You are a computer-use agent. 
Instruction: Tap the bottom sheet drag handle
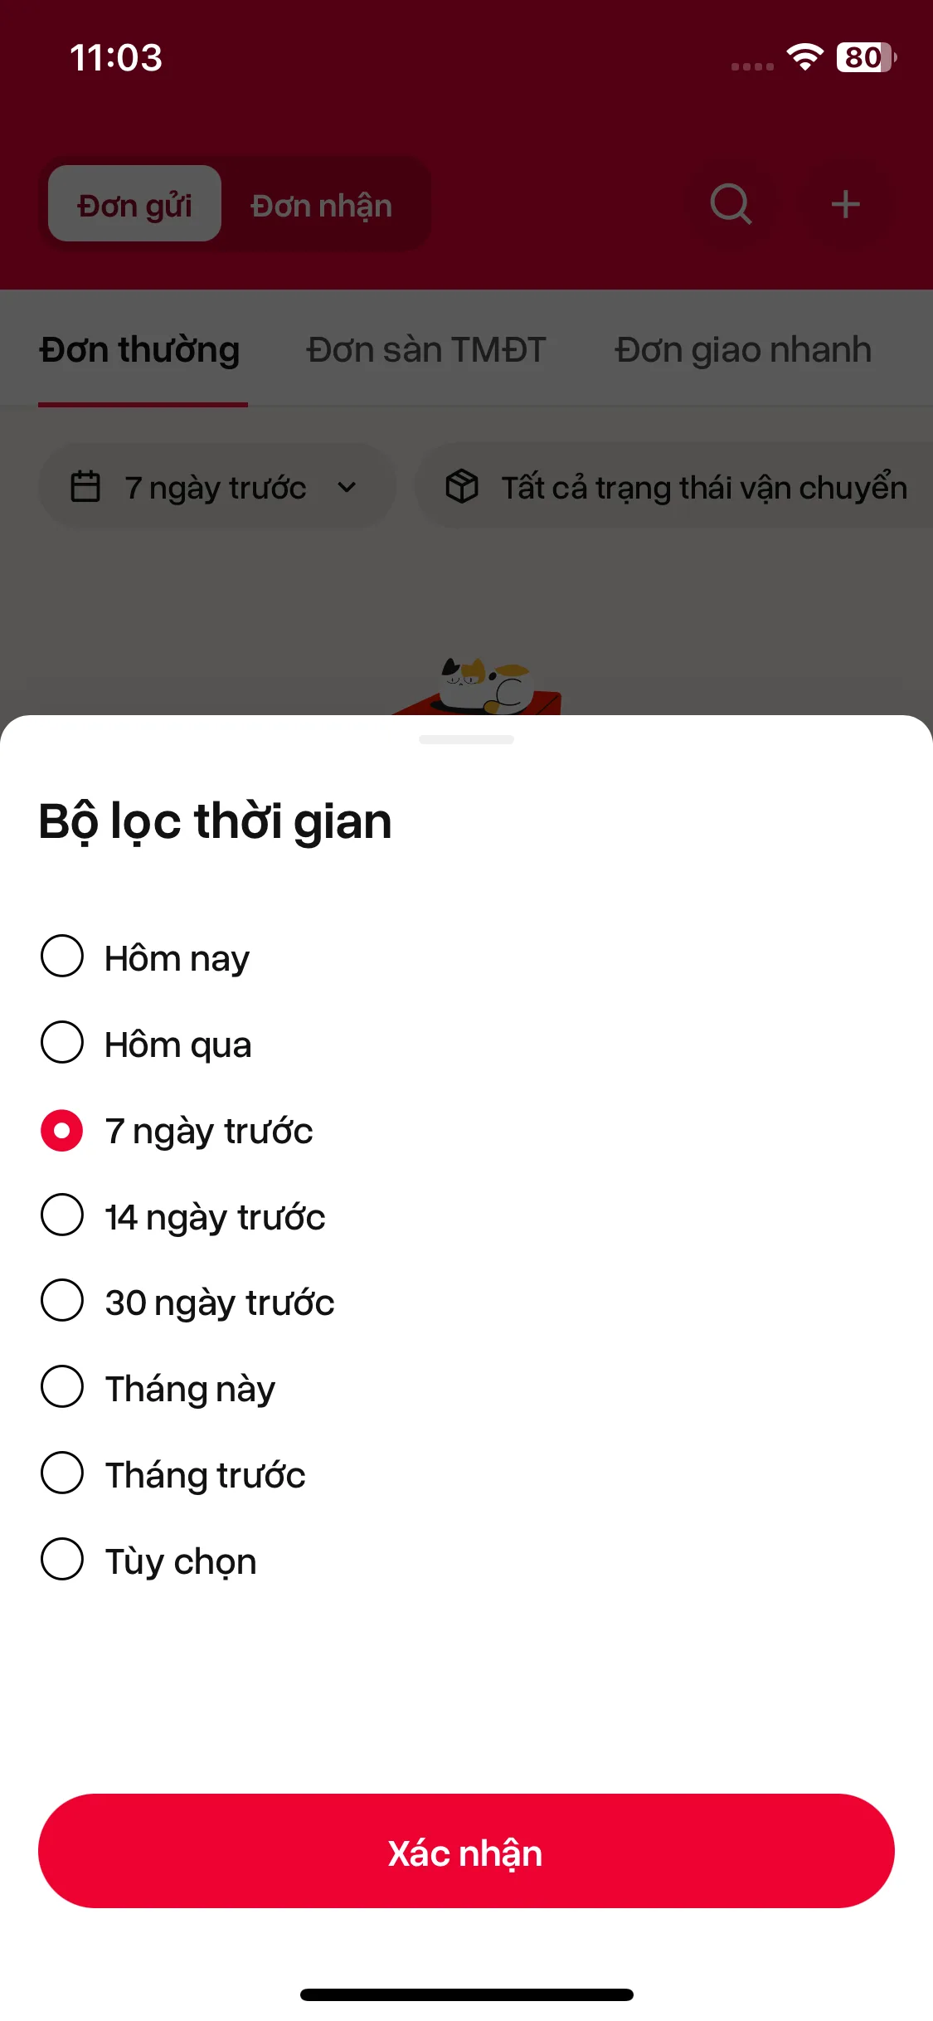[466, 739]
